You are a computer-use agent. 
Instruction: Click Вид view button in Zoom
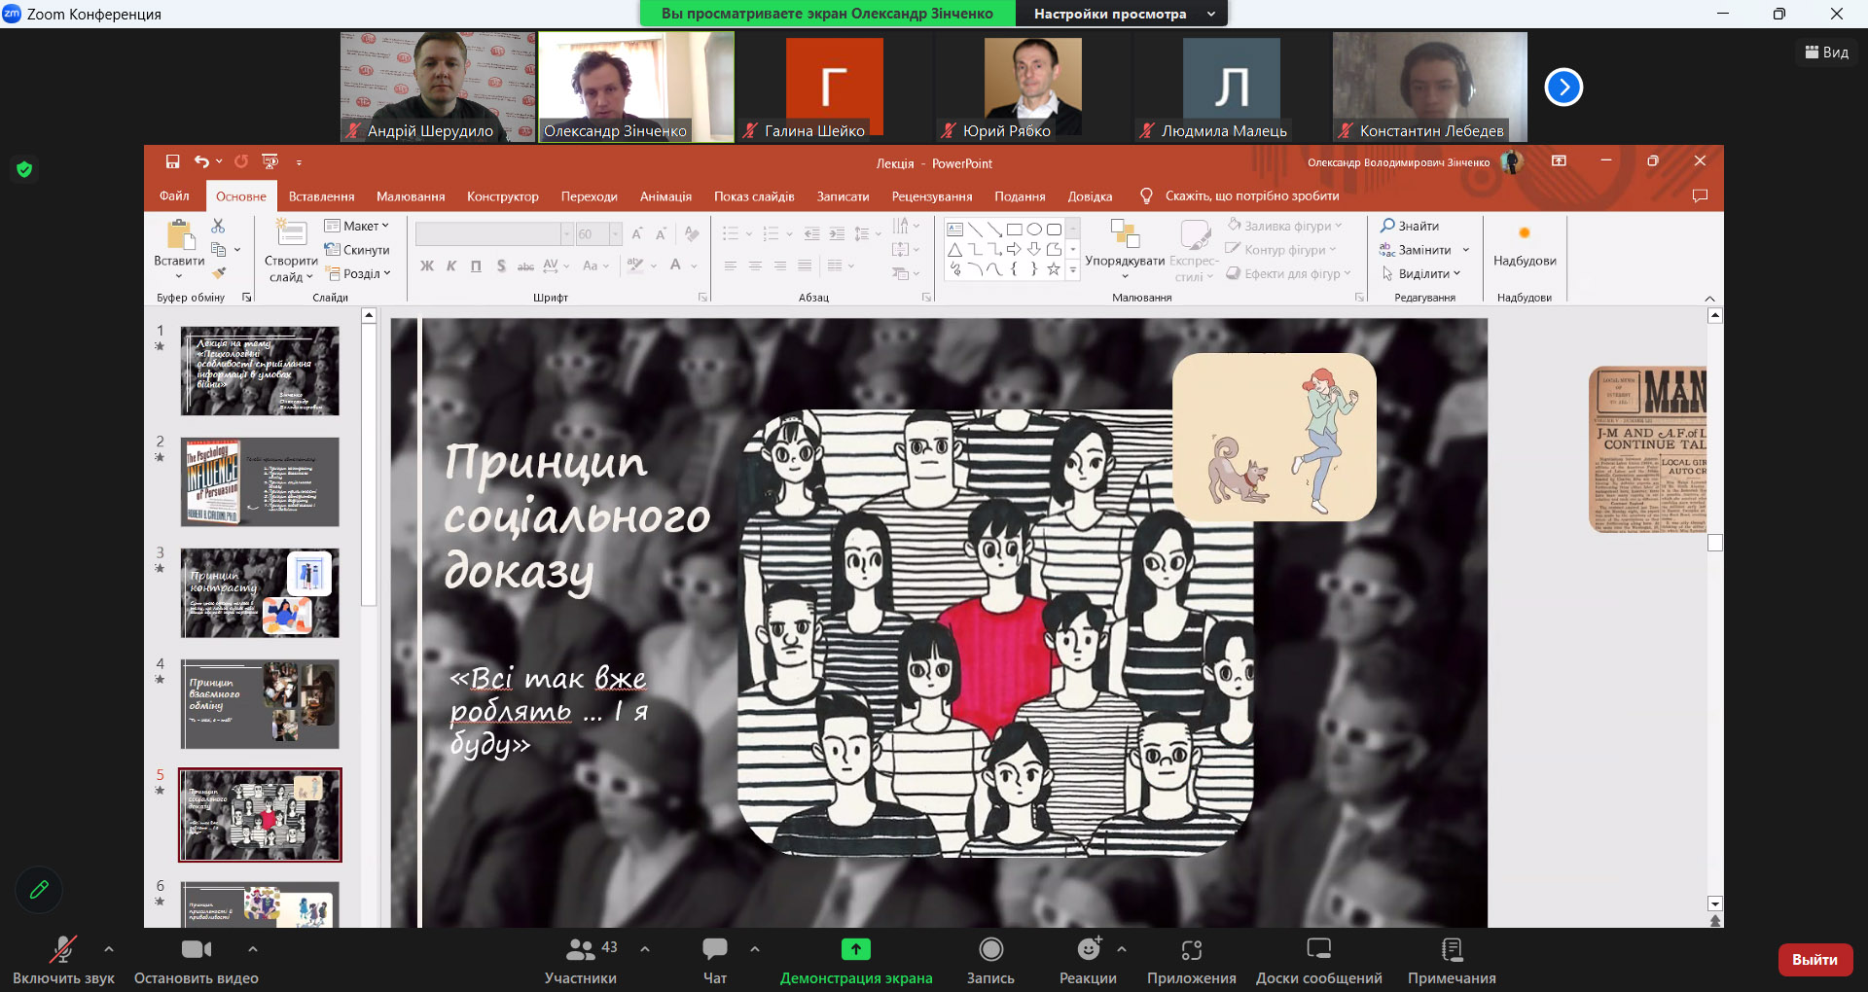coord(1827,53)
